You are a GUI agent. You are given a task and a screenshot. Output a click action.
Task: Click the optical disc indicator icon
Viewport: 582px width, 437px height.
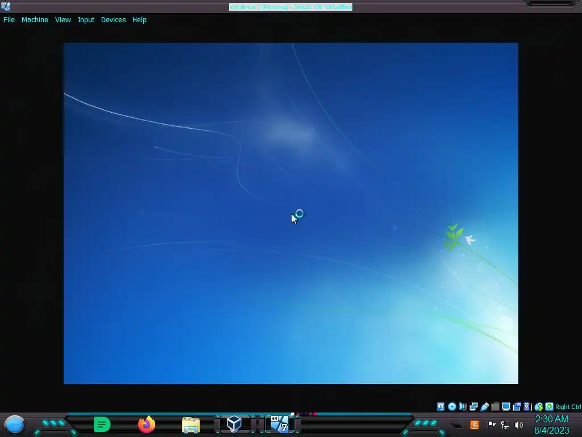coord(452,406)
